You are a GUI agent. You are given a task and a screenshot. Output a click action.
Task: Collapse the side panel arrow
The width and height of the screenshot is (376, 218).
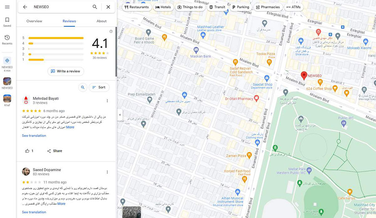point(119,115)
